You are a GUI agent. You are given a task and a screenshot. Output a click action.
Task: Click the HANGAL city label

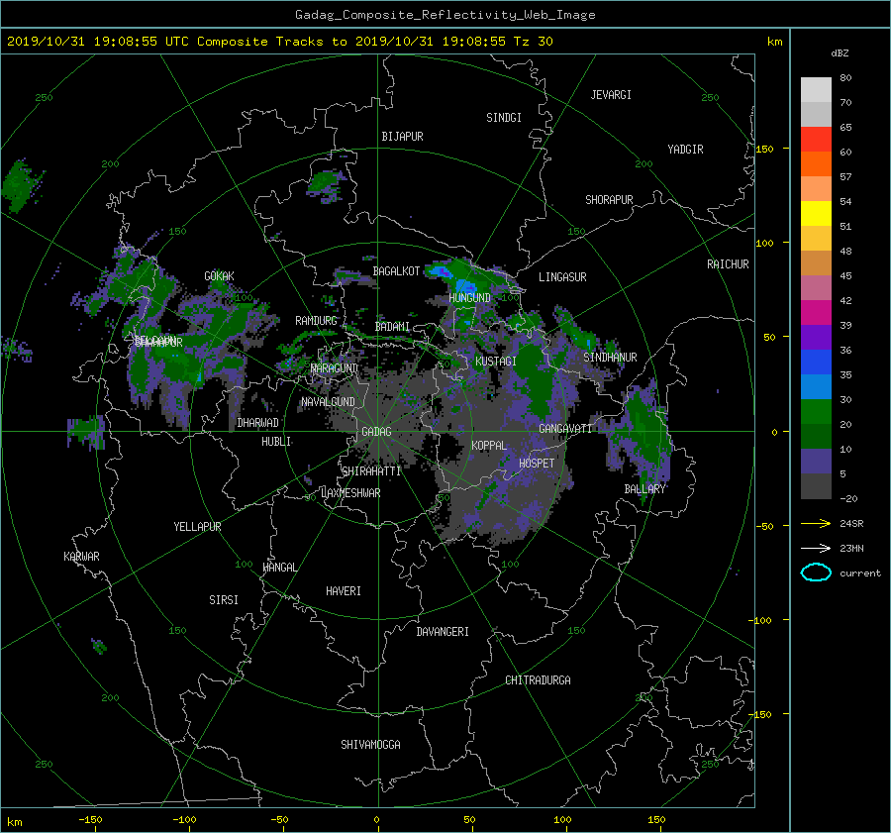coord(279,568)
